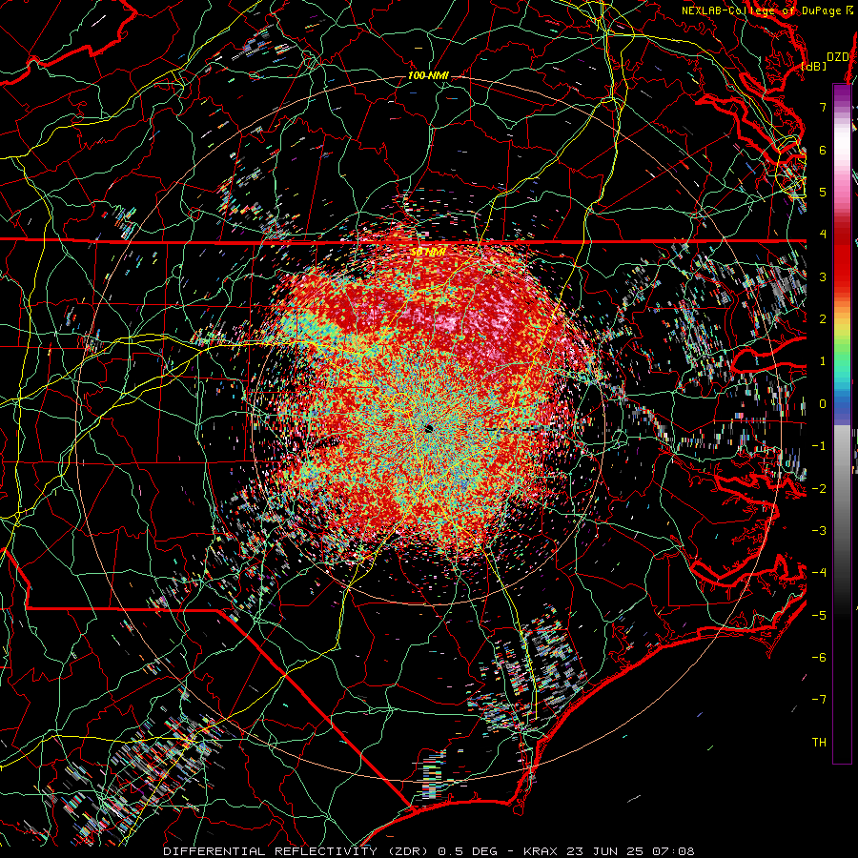Click the -5 value on the color scale
858x858 pixels.
tap(819, 615)
